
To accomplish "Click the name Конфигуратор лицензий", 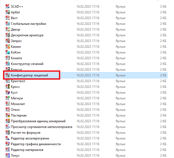I will [29, 75].
